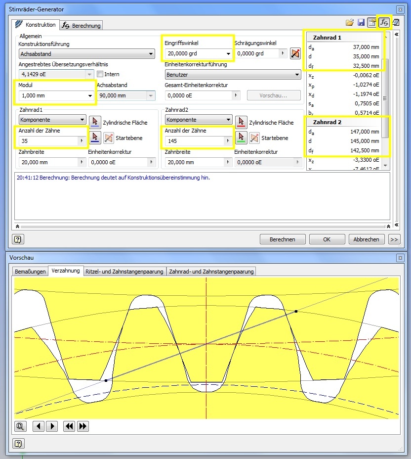This screenshot has width=411, height=459.
Task: Open the Bemaßungen preview tab
Action: (x=30, y=272)
